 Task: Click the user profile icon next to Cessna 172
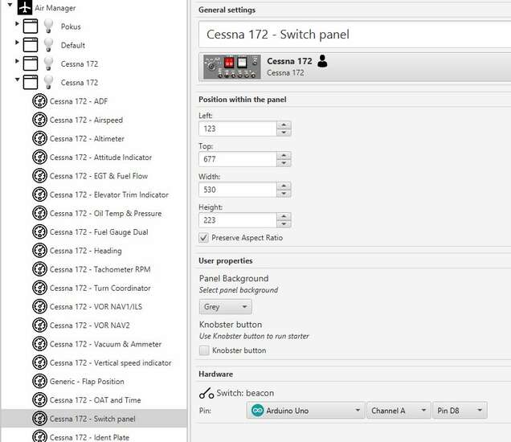click(322, 61)
